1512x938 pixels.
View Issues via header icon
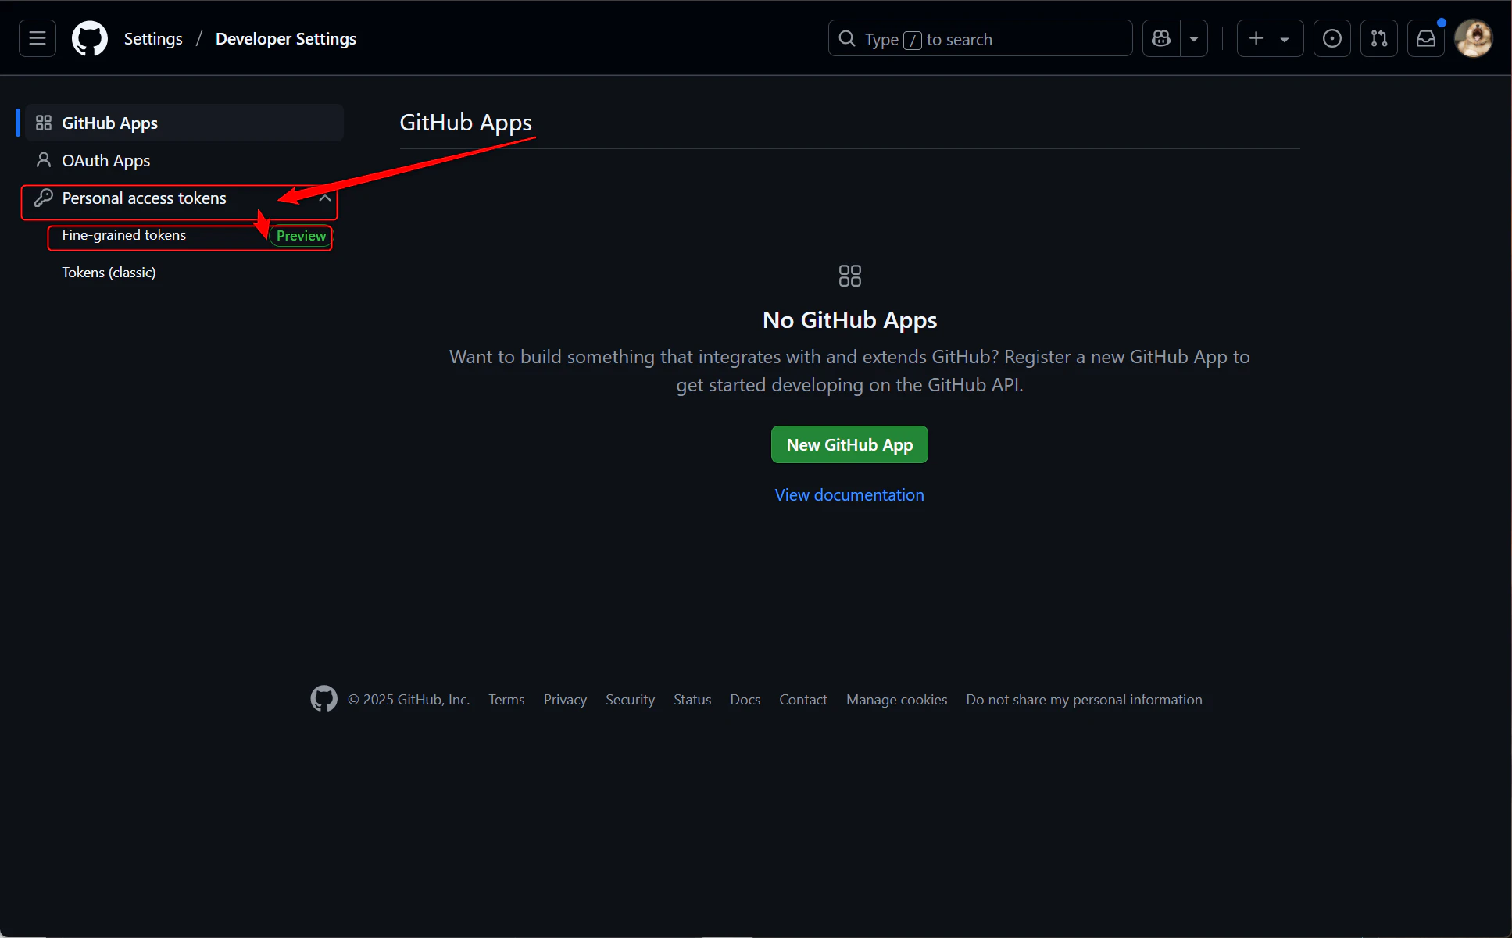coord(1332,38)
